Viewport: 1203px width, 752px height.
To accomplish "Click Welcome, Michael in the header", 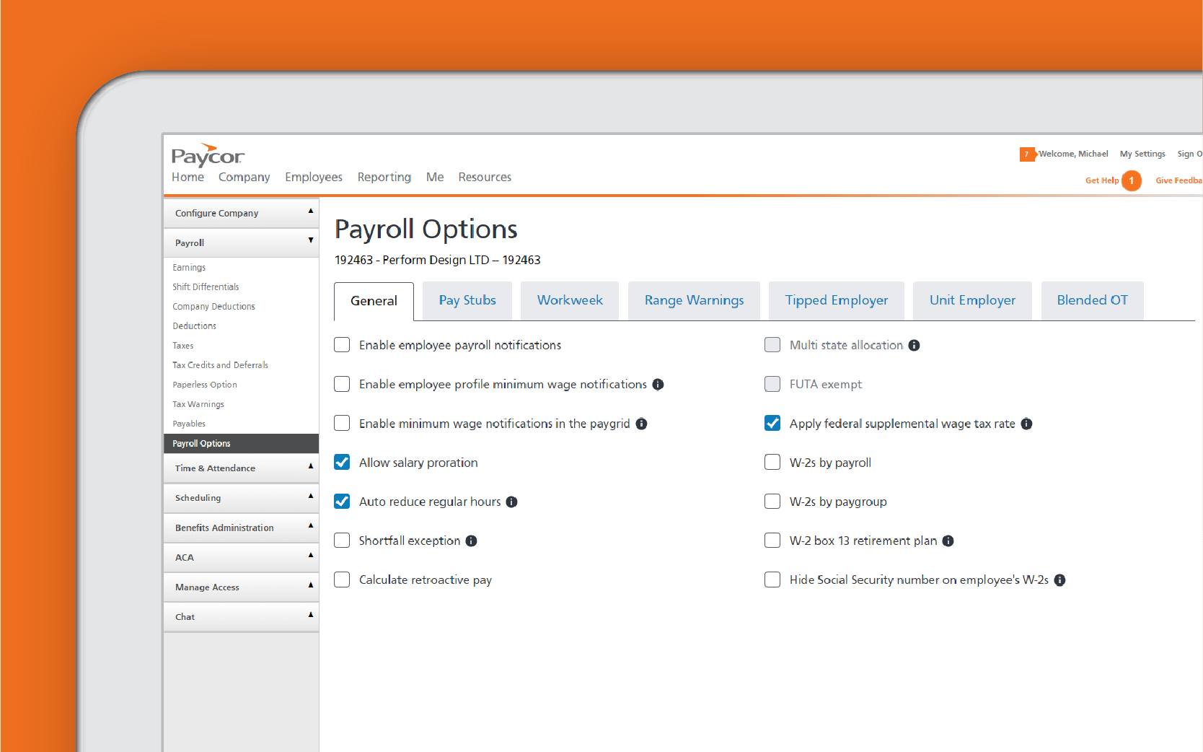I will point(1073,154).
